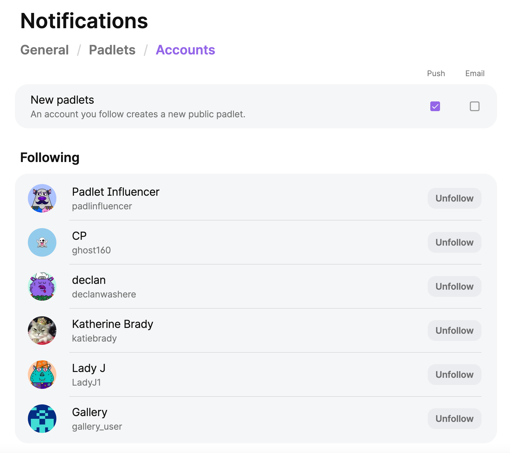Open Katherine Brady's cat avatar

(x=42, y=330)
